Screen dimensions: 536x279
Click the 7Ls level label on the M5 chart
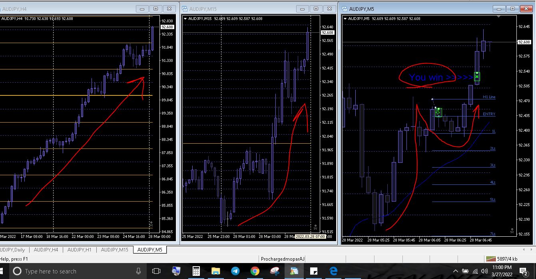pos(492,234)
